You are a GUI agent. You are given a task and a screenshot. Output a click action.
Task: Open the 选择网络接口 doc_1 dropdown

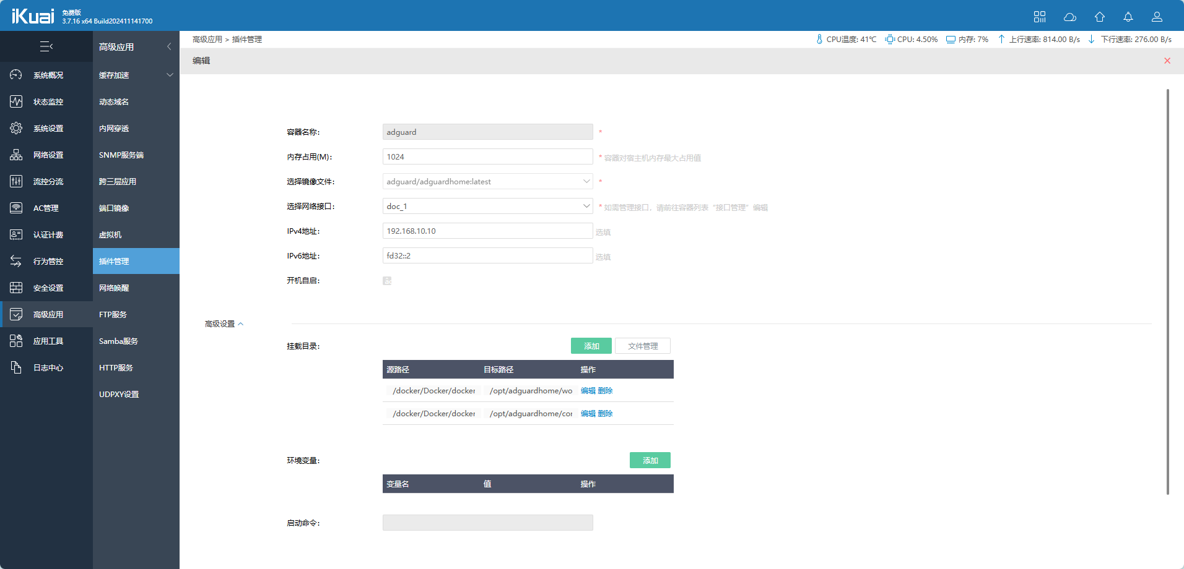coord(487,206)
